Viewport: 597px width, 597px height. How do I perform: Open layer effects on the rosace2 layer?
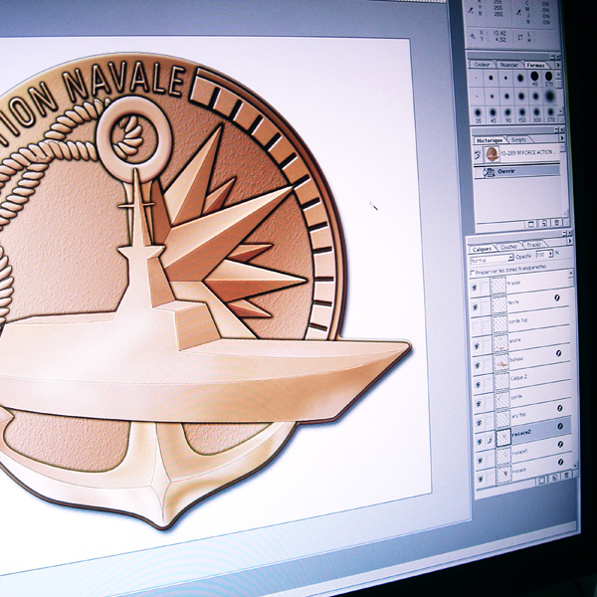coord(560,426)
